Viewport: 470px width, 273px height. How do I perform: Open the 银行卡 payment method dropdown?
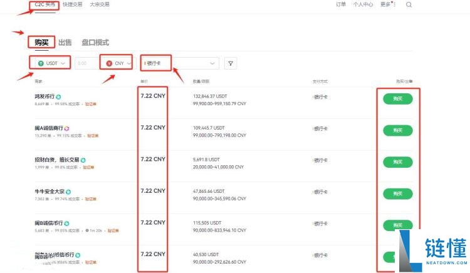(x=180, y=63)
